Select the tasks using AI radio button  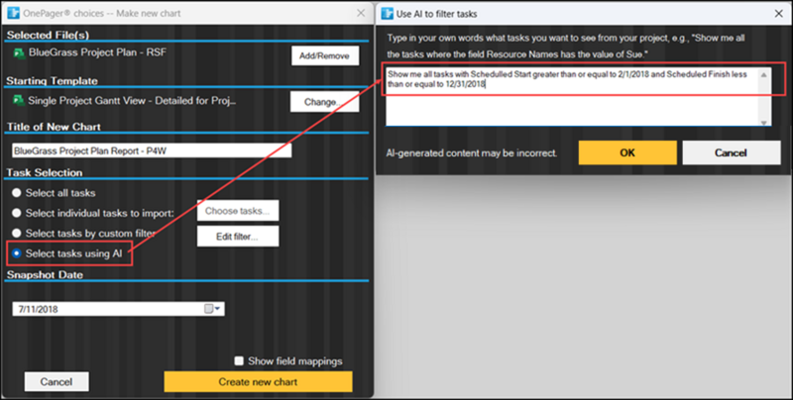pyautogui.click(x=17, y=253)
